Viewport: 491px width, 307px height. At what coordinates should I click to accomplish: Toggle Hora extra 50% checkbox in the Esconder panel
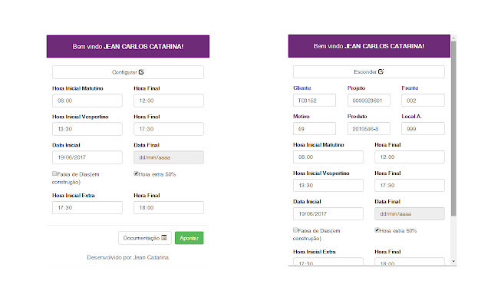tap(377, 229)
